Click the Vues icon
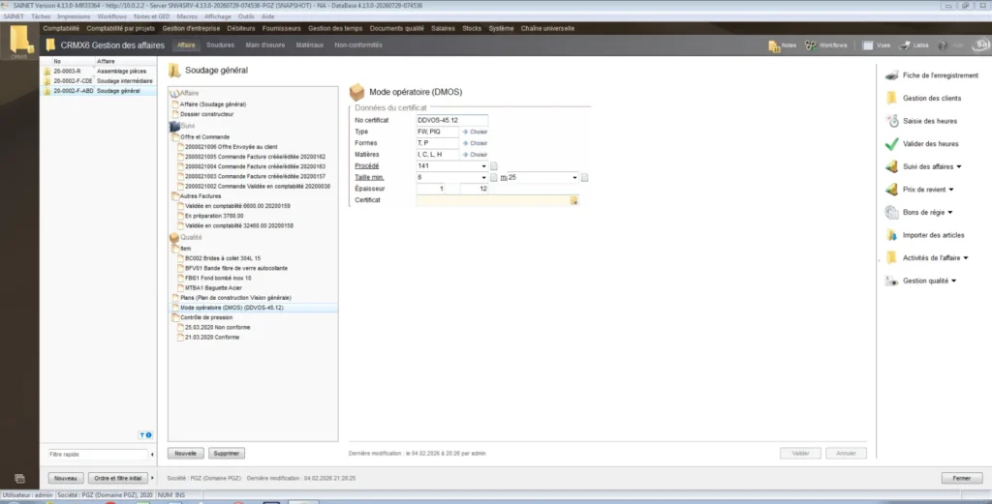 867,45
